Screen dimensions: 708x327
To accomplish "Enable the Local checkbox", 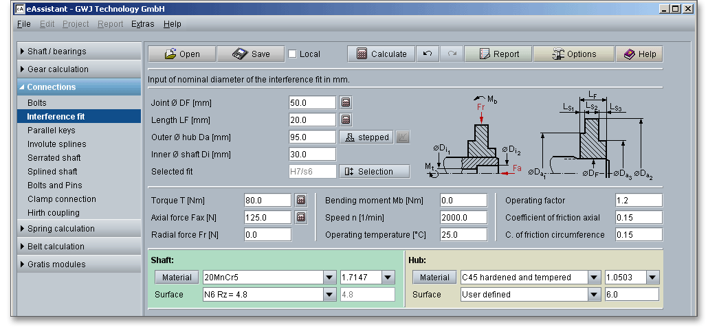I will tap(292, 54).
